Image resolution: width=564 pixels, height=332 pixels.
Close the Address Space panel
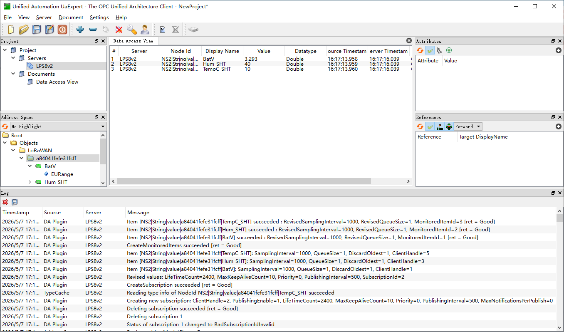pos(103,117)
